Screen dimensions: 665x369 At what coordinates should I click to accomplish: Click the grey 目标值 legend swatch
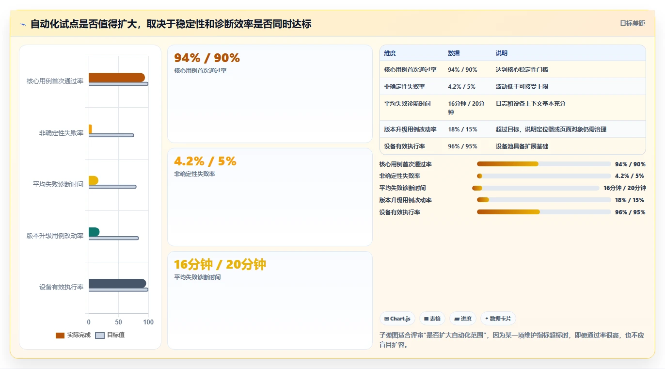point(100,336)
